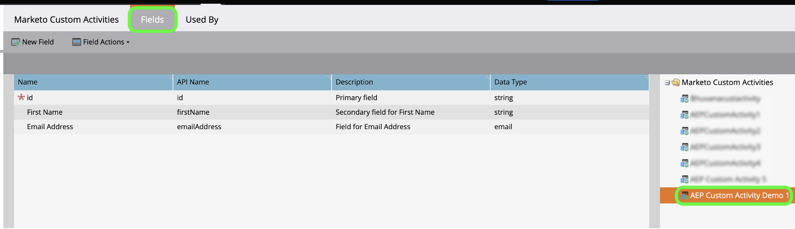Select the First Name field row
Screen dimensions: 795x229
[x=45, y=112]
